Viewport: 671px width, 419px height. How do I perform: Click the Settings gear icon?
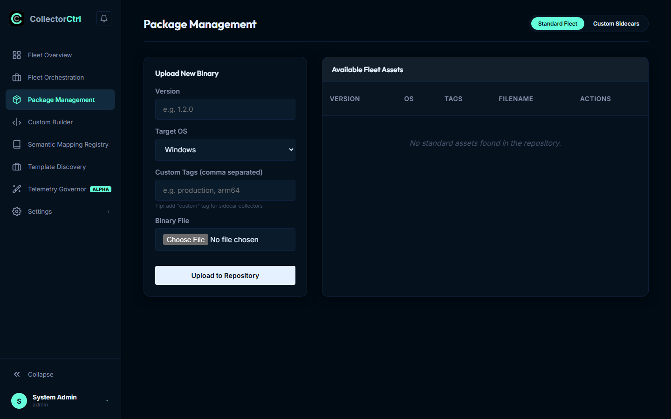[x=17, y=211]
